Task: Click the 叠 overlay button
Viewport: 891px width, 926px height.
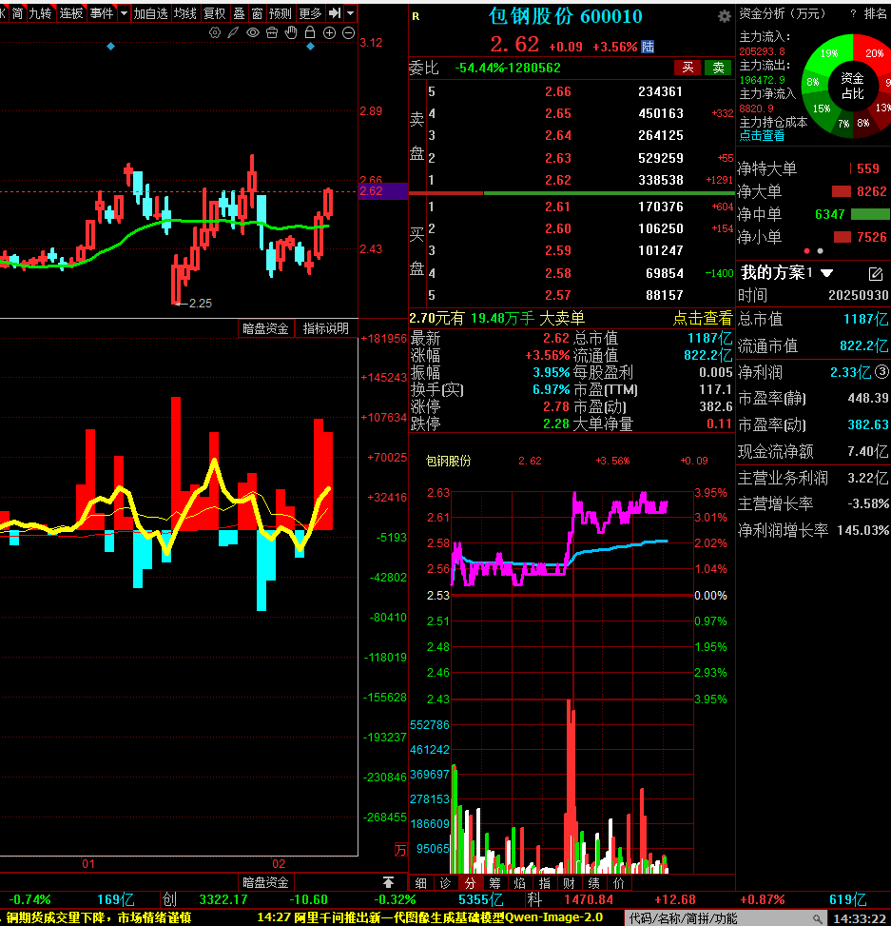Action: point(239,13)
